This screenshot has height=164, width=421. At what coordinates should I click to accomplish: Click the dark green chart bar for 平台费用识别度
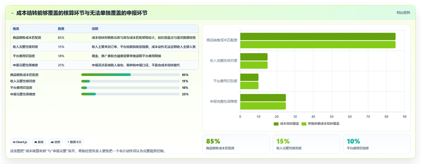point(249,77)
